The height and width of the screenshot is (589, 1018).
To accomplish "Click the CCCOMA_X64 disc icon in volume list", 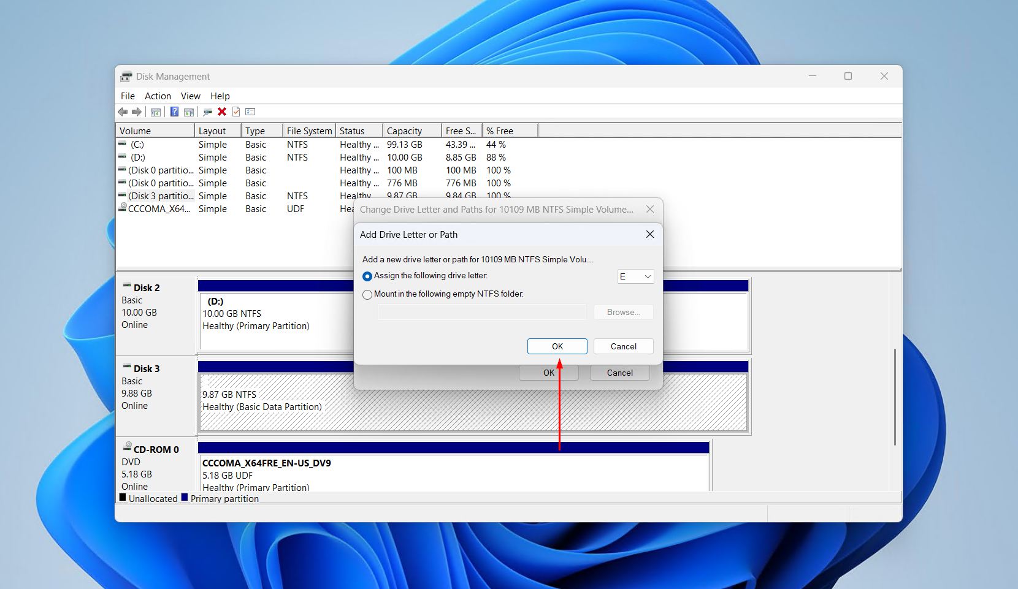I will click(123, 208).
